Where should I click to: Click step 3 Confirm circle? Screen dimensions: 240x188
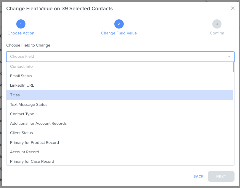(x=217, y=24)
